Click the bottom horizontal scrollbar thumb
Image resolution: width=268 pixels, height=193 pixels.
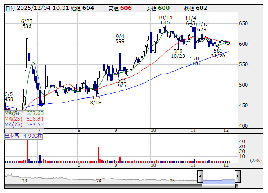coord(219,187)
